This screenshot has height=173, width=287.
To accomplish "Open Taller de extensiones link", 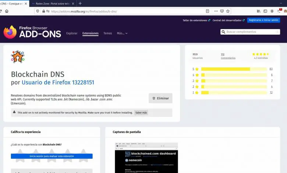I will pyautogui.click(x=196, y=20).
